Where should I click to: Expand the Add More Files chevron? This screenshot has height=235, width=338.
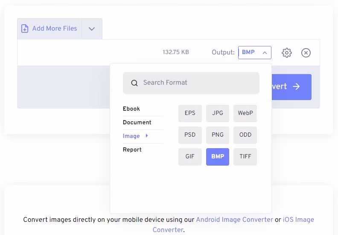(92, 29)
